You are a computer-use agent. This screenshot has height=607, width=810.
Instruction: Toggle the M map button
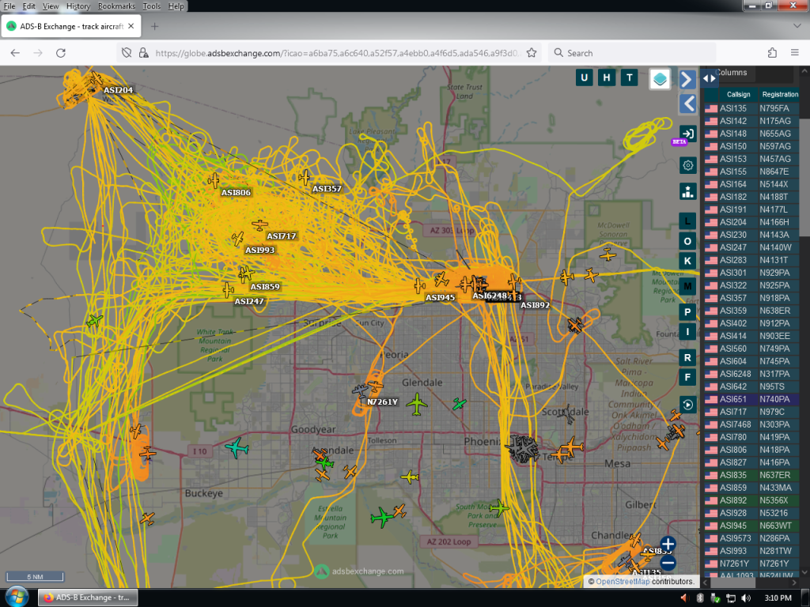(x=687, y=286)
